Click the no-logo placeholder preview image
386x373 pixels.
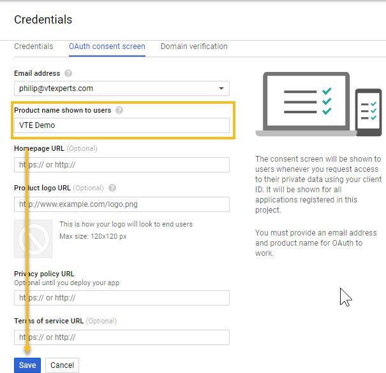[33, 239]
